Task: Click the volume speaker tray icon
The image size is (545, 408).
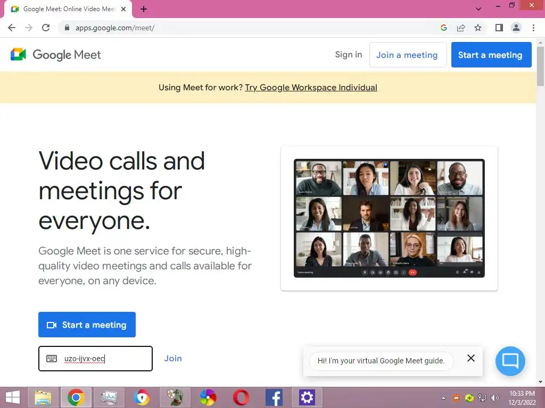Action: 494,397
